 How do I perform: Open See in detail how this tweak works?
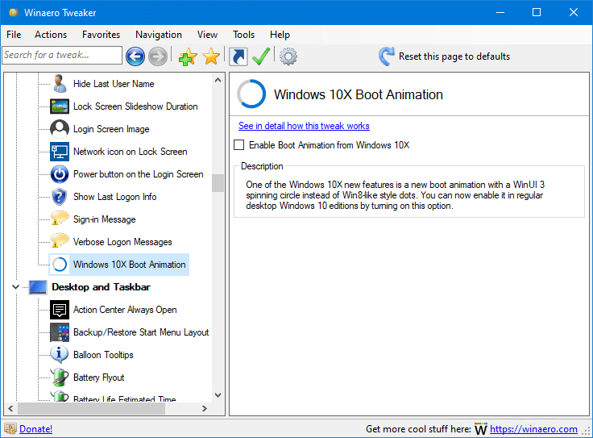[304, 126]
